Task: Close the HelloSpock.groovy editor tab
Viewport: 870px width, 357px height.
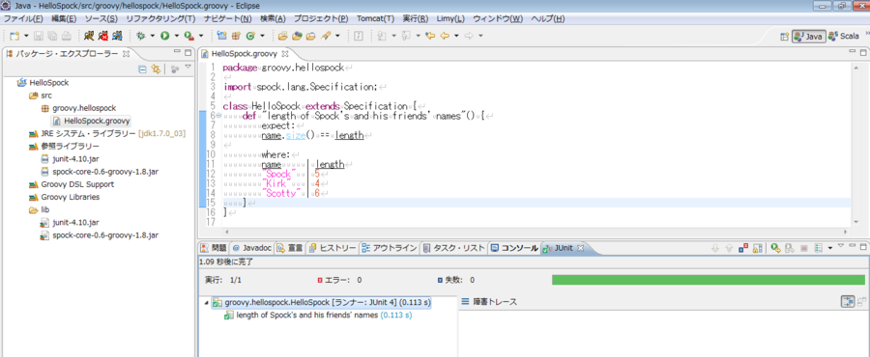Action: (285, 54)
